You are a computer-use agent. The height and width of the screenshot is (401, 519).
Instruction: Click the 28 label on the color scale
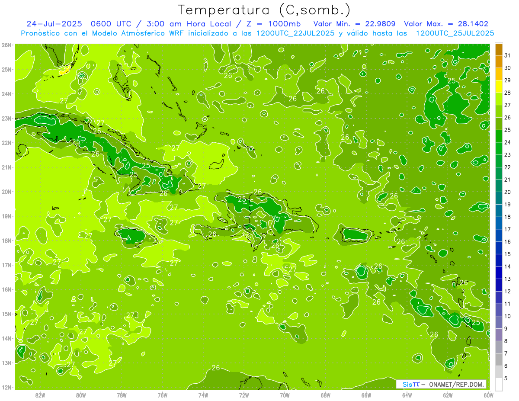tap(507, 93)
